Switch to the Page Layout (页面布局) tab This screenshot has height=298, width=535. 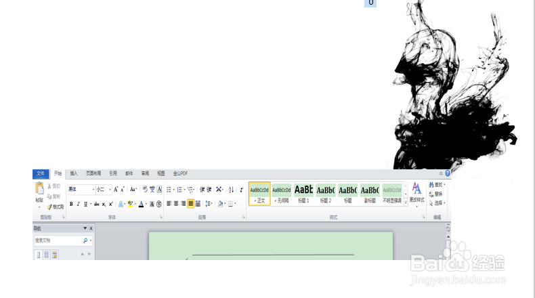(93, 173)
